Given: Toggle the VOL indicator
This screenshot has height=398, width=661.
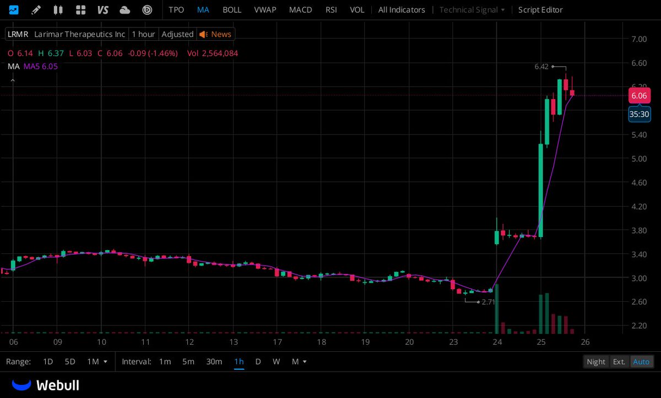Looking at the screenshot, I should 357,10.
